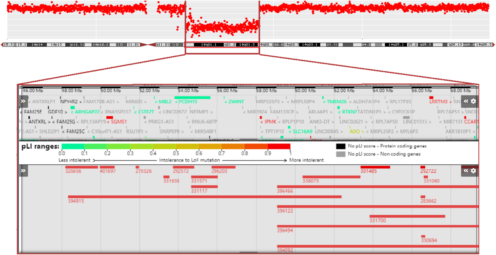The image size is (496, 255).
Task: Collapse genes track with the double-left arrow
Action: pos(466,101)
